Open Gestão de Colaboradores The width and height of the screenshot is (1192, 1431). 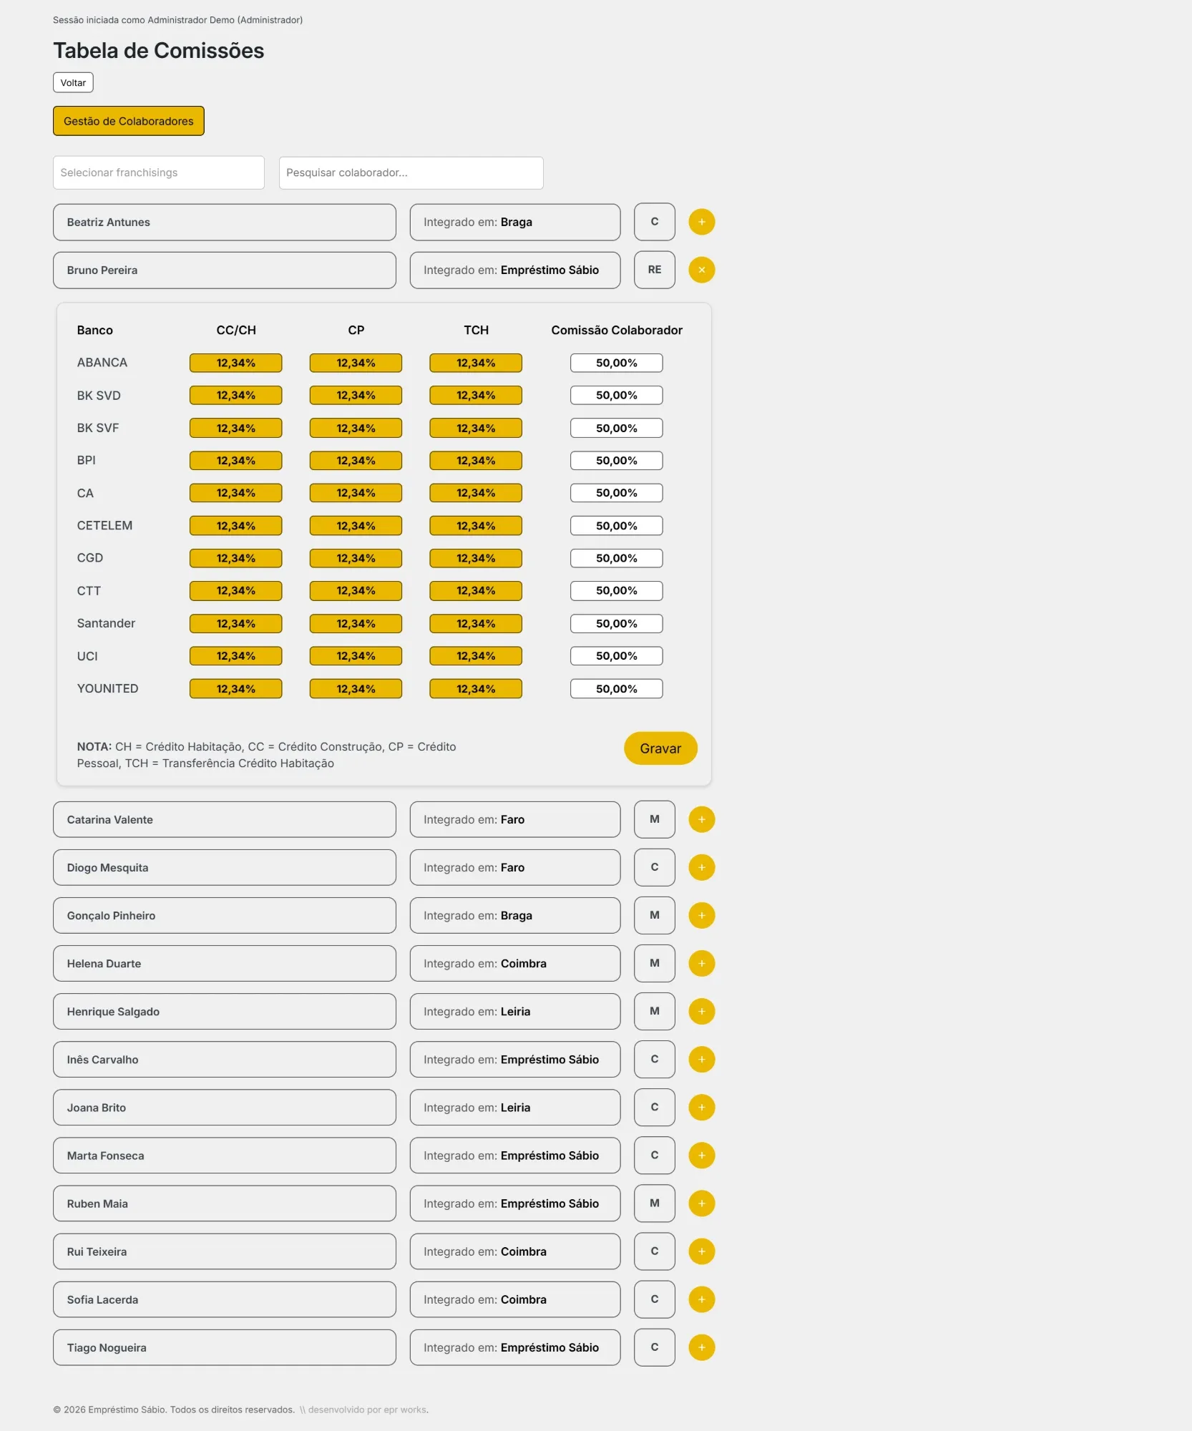(129, 121)
